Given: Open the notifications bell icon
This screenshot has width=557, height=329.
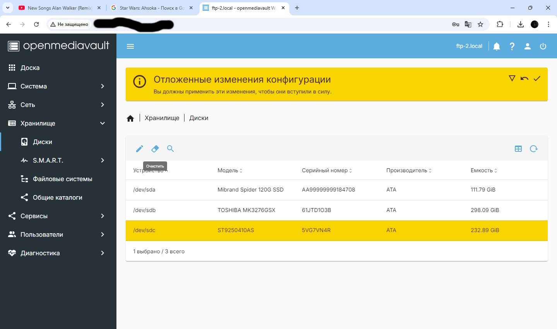Looking at the screenshot, I should (497, 46).
